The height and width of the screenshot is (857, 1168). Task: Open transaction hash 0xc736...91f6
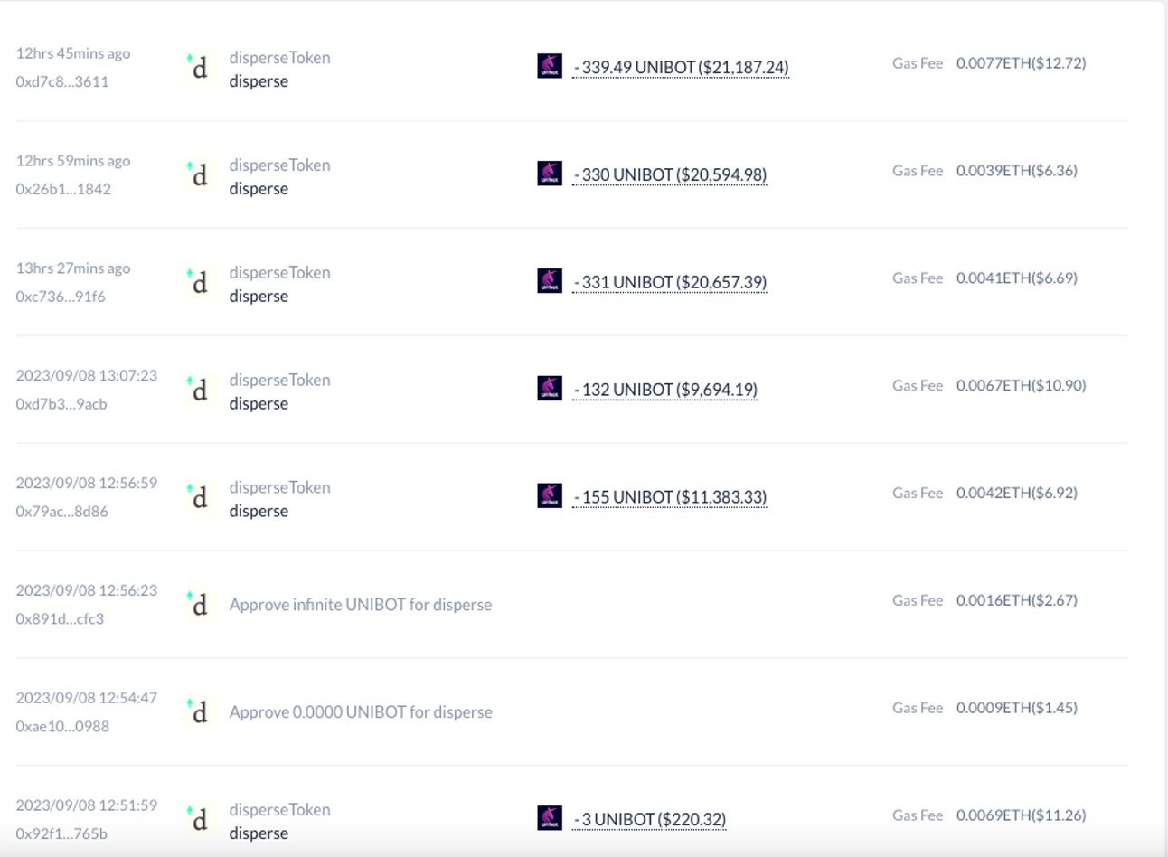pos(61,297)
